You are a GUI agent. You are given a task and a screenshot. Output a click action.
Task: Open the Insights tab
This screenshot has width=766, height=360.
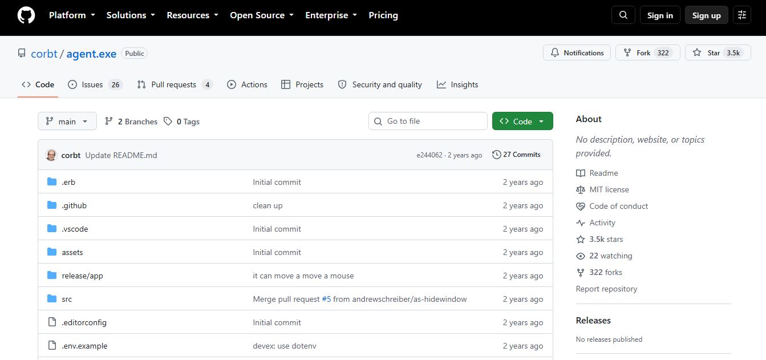pos(457,84)
